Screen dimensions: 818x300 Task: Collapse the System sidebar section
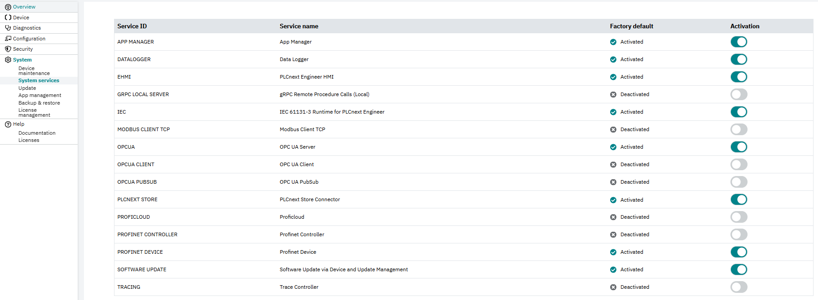[22, 60]
